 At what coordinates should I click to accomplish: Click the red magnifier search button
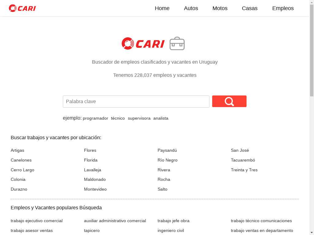tap(229, 101)
